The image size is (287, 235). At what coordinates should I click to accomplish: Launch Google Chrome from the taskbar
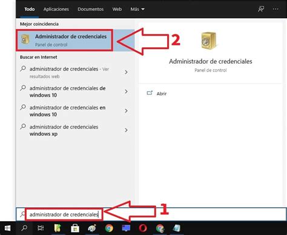(x=109, y=228)
